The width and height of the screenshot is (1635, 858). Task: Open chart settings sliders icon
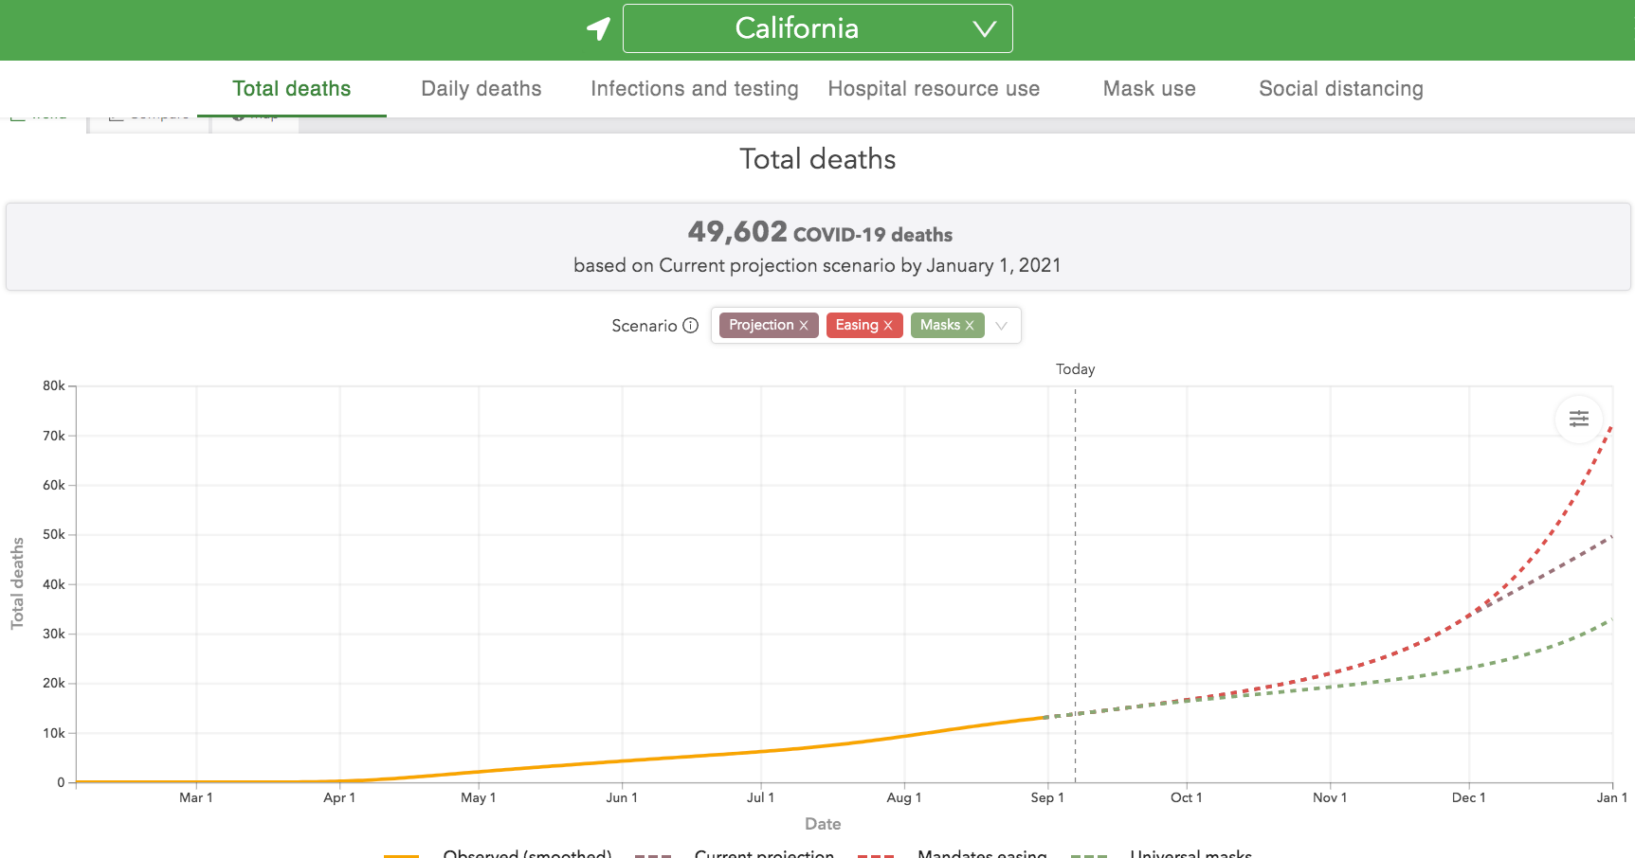coord(1578,419)
